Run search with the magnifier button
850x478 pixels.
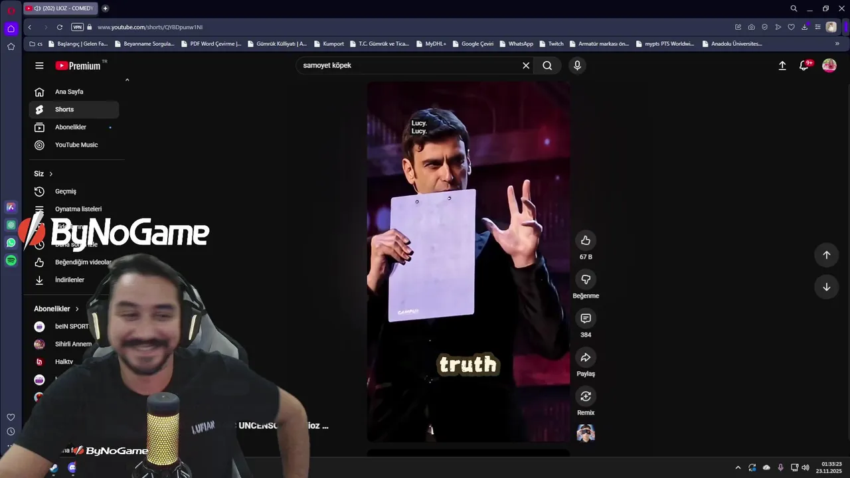click(x=547, y=66)
